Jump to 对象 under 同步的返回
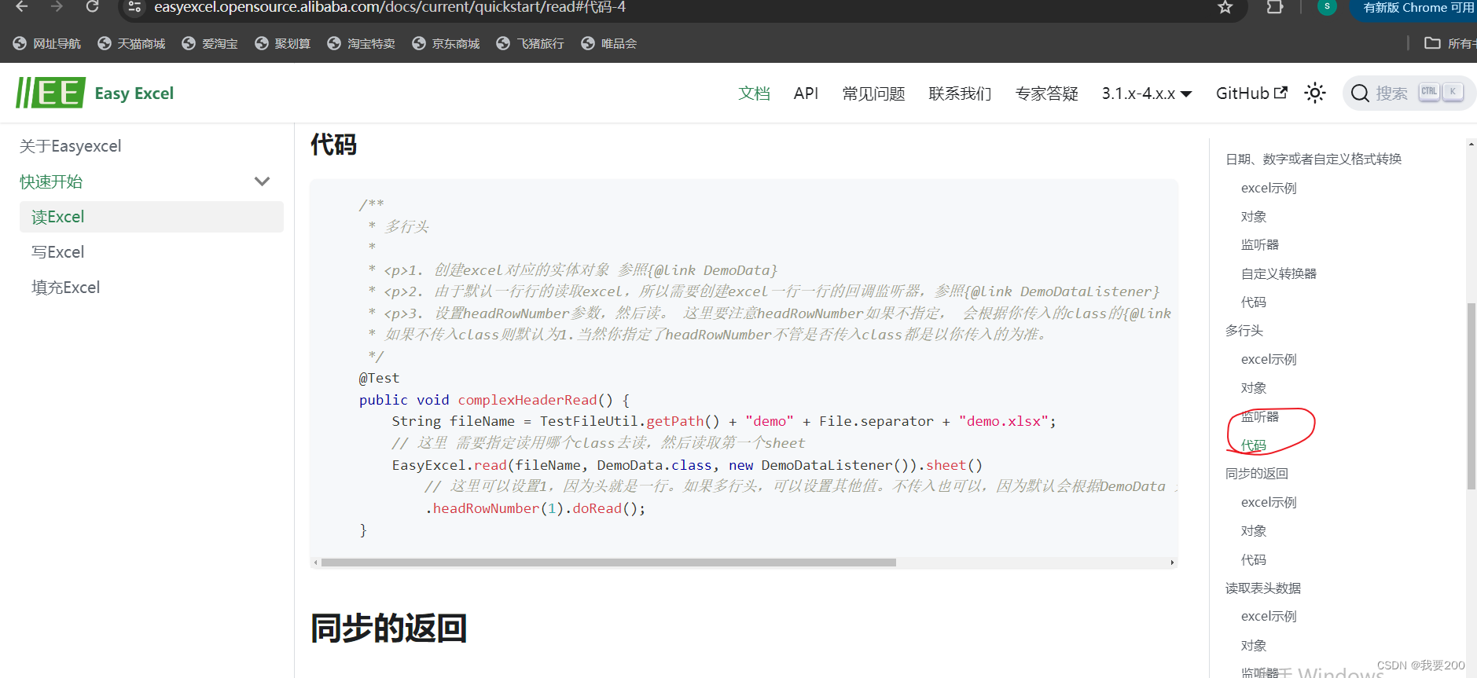 tap(1254, 531)
